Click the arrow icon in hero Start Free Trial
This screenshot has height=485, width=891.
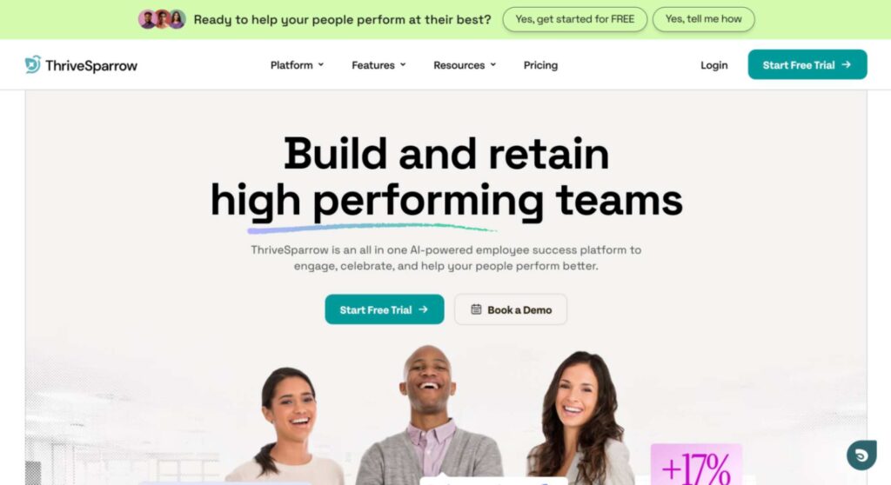point(423,309)
